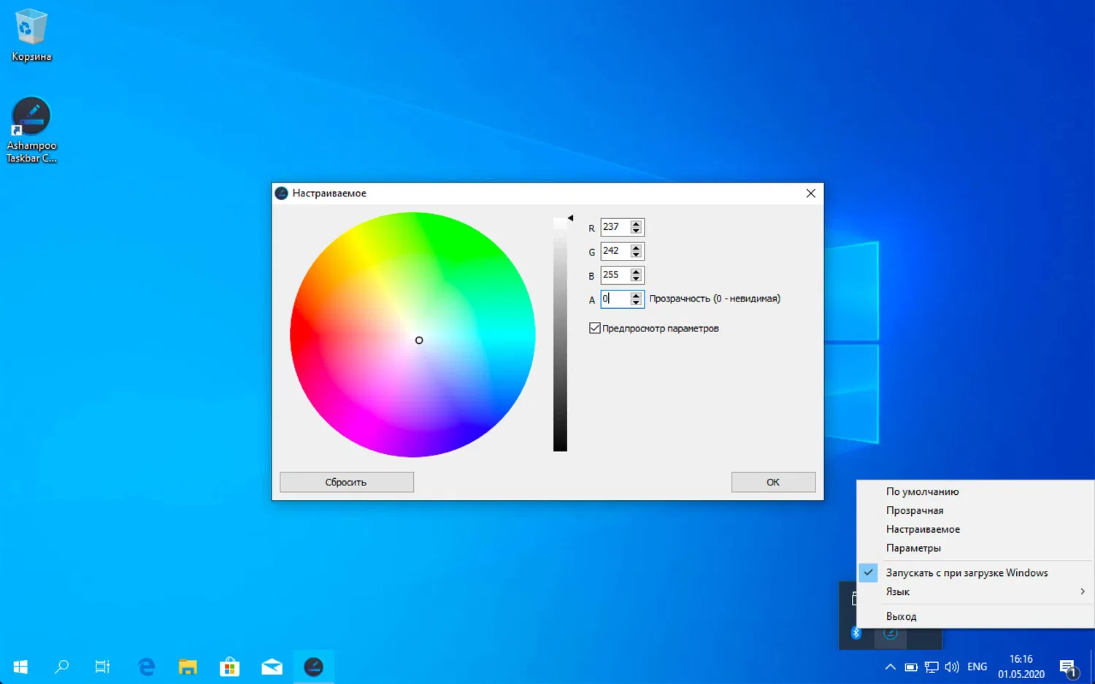
Task: Open the Mail app from the taskbar
Action: coord(271,666)
